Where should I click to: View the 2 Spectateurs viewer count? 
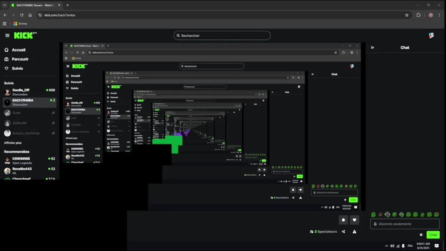[323, 231]
